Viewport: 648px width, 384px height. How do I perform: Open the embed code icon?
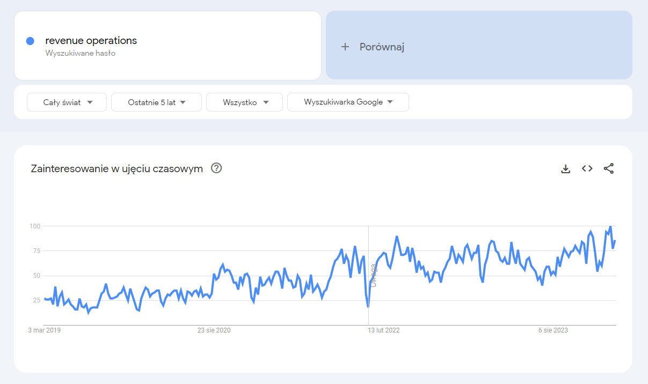(587, 169)
